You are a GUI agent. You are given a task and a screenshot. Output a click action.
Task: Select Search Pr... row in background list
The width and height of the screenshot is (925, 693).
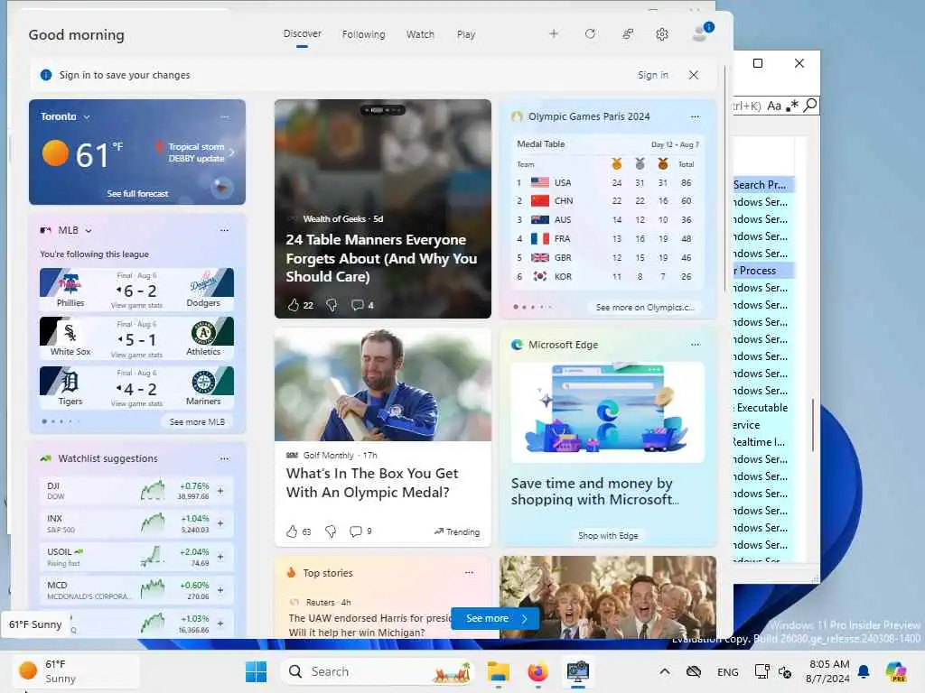pos(763,185)
